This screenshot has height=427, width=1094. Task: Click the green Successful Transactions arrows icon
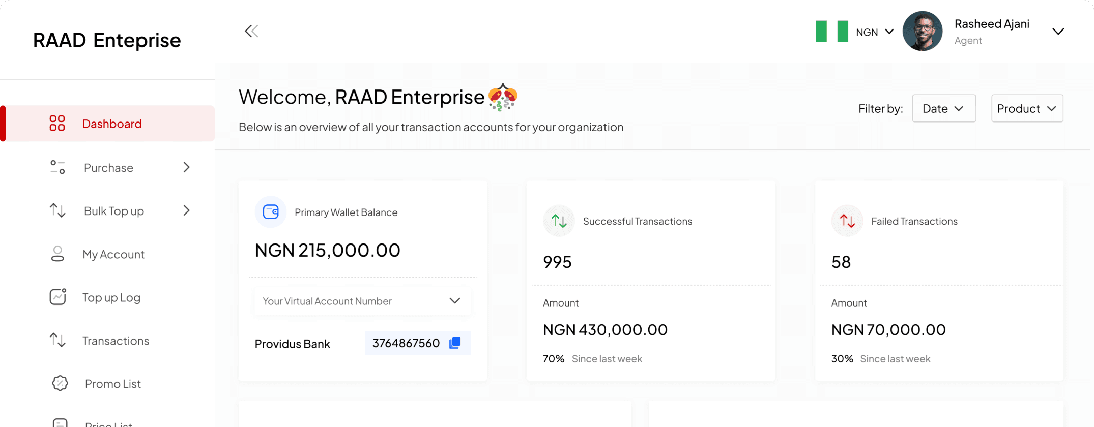(x=559, y=221)
